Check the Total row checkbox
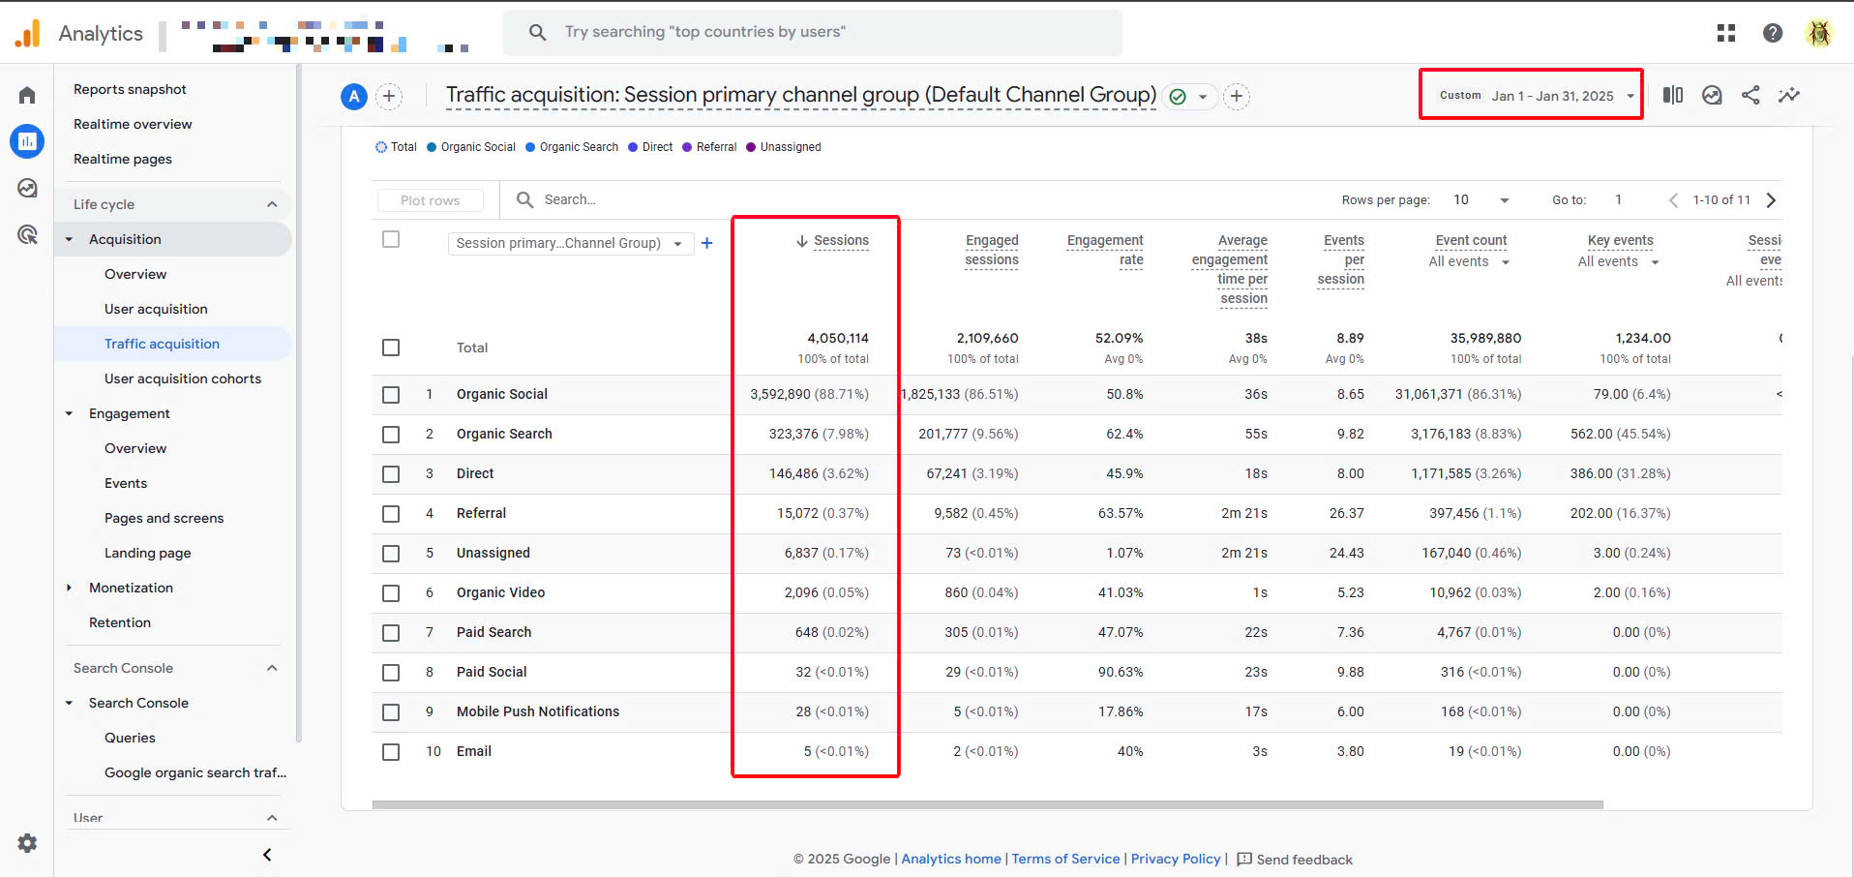The height and width of the screenshot is (877, 1854). pyautogui.click(x=391, y=348)
